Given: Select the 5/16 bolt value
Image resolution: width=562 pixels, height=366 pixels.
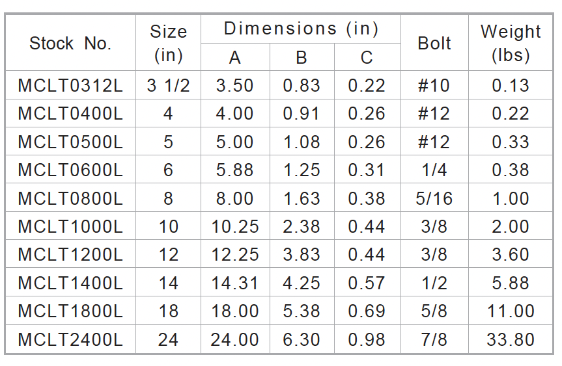Looking at the screenshot, I should coord(434,198).
